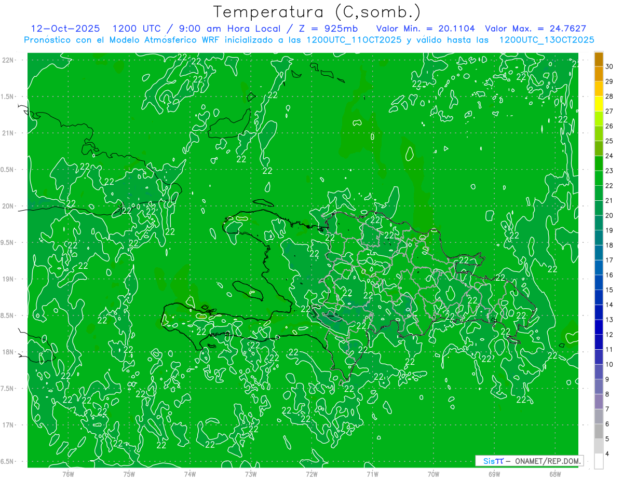Click the 74W longitude axis label
Screen dimensions: 623x481
click(x=190, y=474)
